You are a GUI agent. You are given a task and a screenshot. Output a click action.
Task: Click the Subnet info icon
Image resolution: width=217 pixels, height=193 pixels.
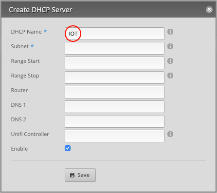170,46
